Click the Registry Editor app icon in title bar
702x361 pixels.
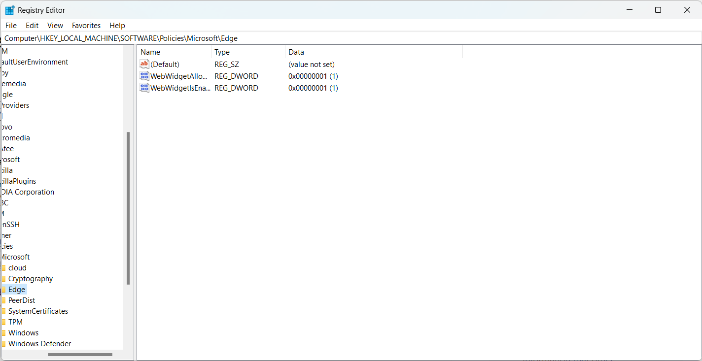pyautogui.click(x=10, y=10)
